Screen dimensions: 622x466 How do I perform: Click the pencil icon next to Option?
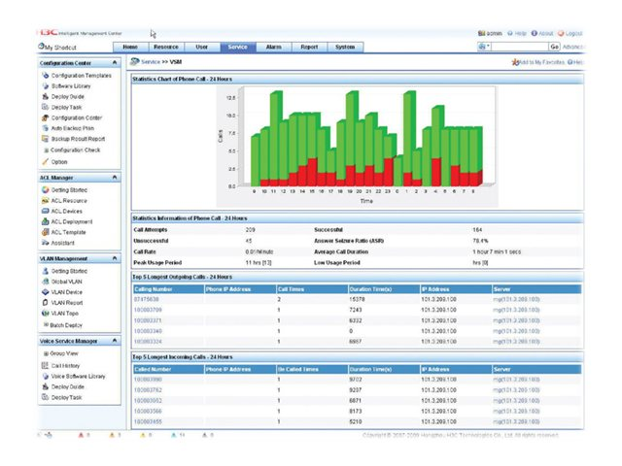[x=45, y=161]
